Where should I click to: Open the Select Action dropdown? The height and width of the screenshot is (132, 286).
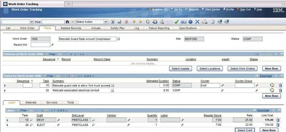click(x=106, y=22)
